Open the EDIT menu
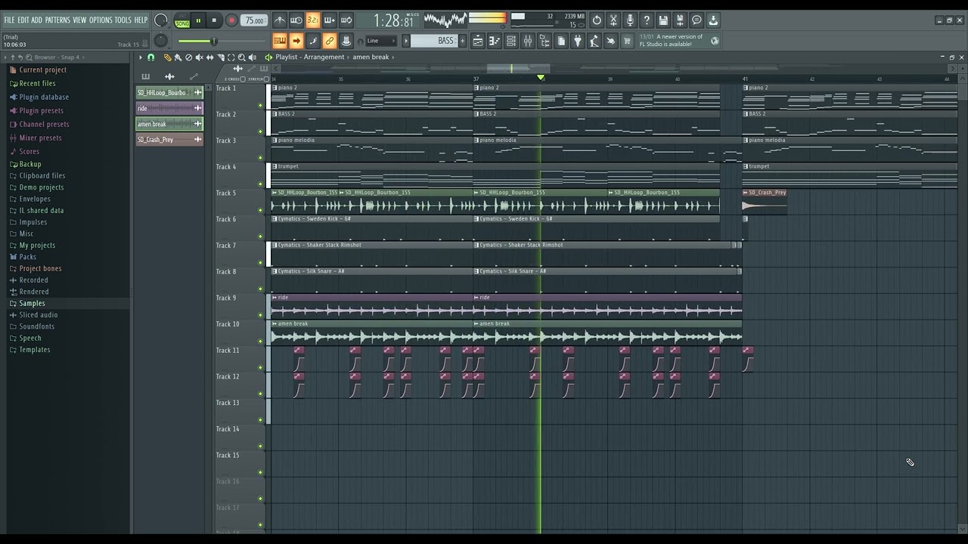Image resolution: width=968 pixels, height=544 pixels. point(23,20)
